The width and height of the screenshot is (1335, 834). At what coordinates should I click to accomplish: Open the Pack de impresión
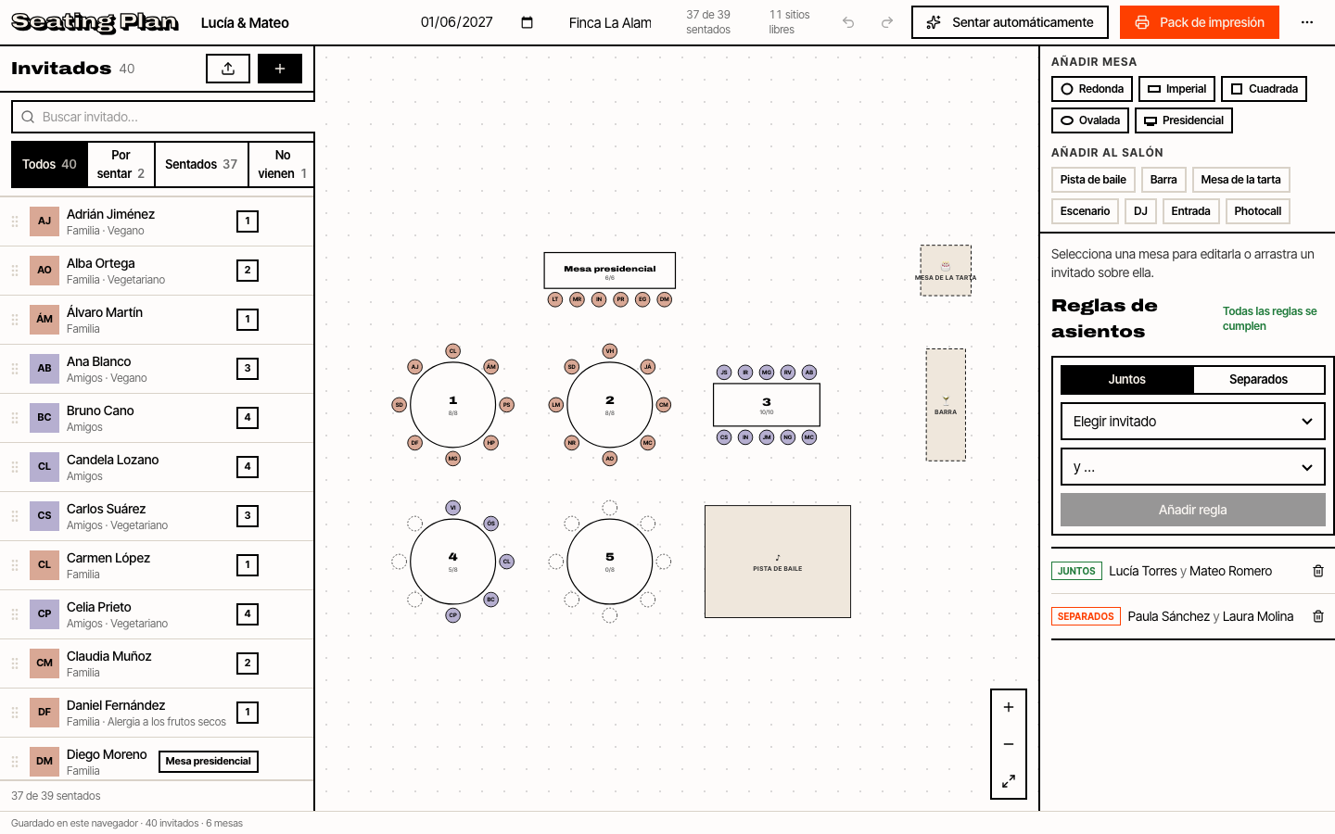pos(1200,22)
